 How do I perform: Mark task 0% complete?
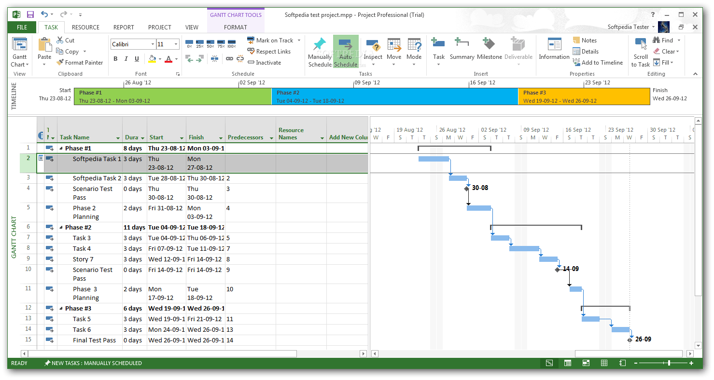[x=189, y=44]
